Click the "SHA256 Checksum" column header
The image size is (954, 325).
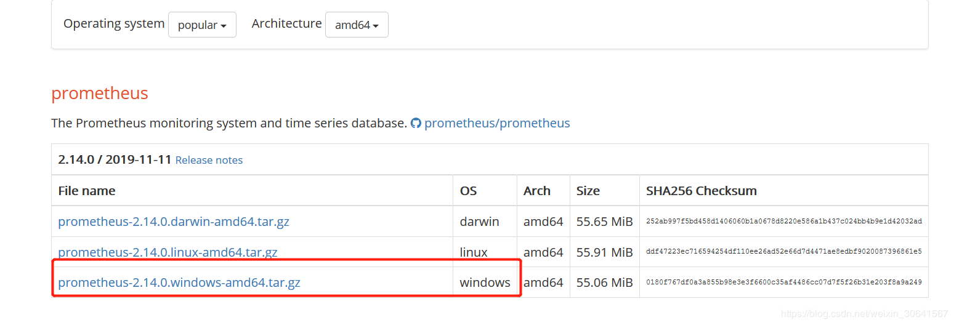701,191
